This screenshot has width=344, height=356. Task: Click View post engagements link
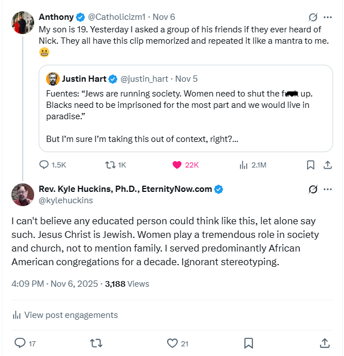(71, 315)
